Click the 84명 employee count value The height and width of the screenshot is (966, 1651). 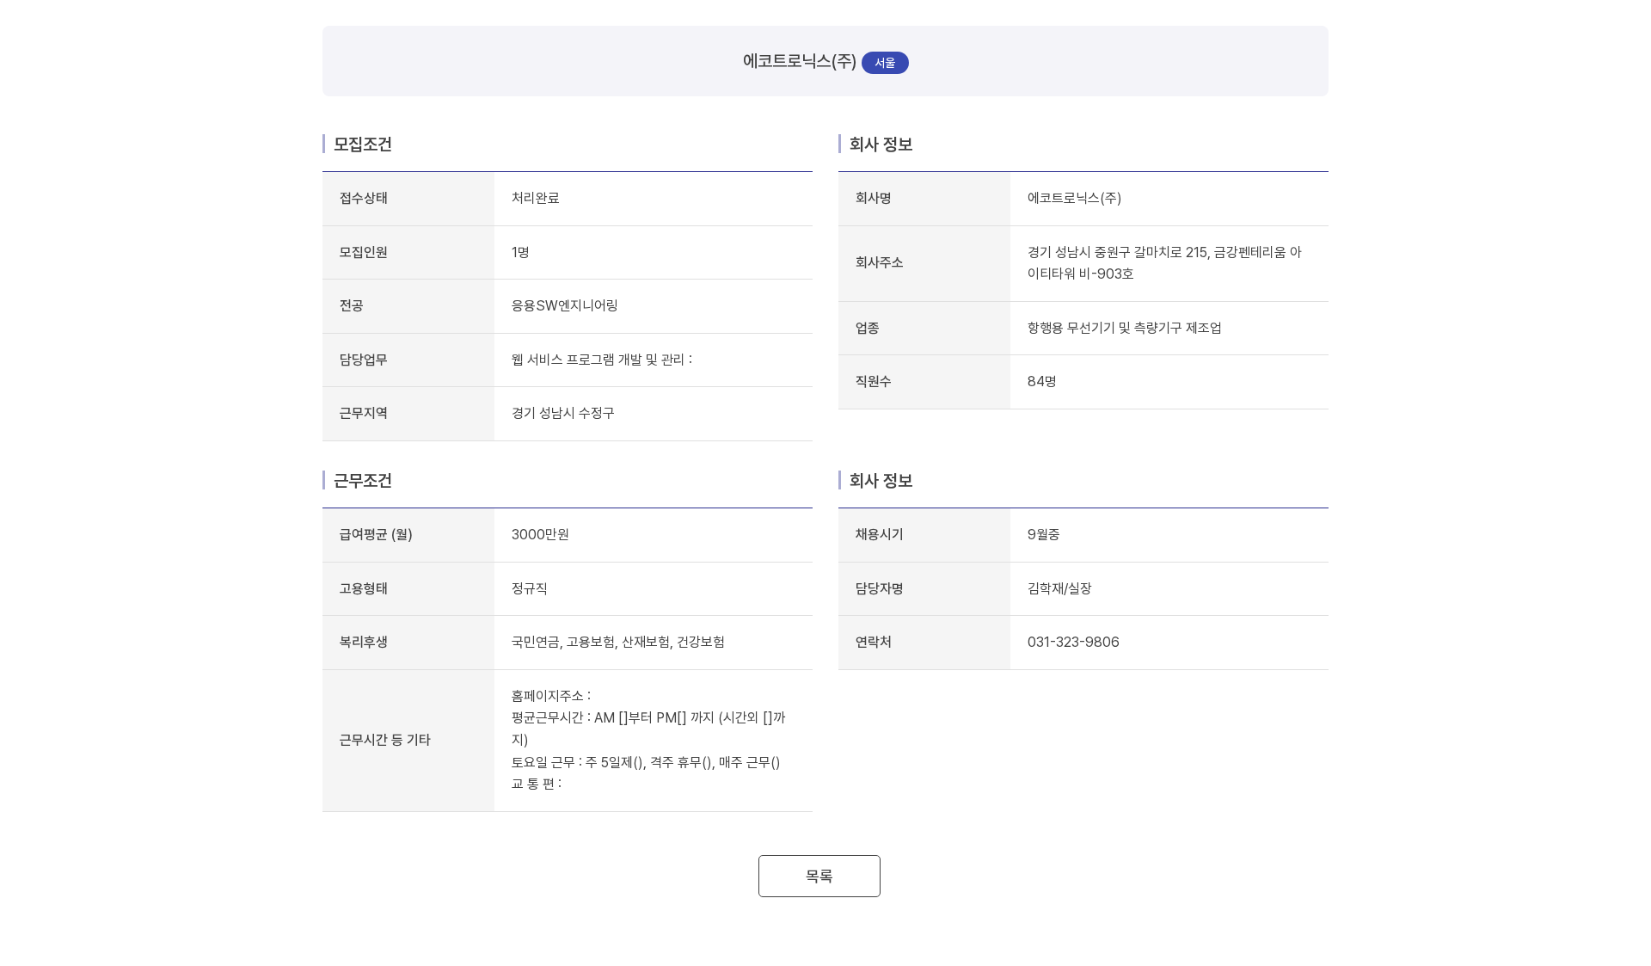coord(1042,381)
